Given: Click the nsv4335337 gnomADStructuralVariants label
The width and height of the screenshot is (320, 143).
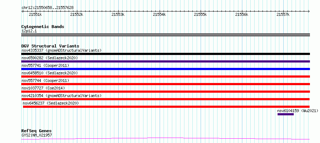Looking at the screenshot, I should (x=61, y=50).
